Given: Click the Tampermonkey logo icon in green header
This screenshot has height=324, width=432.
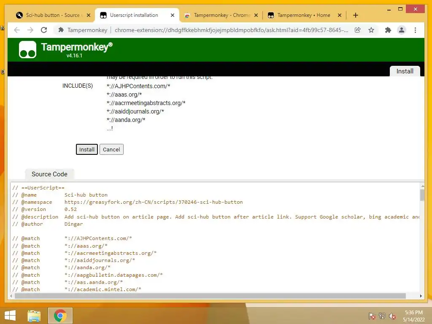Looking at the screenshot, I should tap(27, 50).
